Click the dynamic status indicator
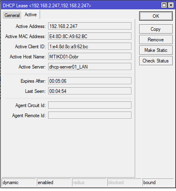Viewport: 176px width, 191px height. click(x=19, y=182)
